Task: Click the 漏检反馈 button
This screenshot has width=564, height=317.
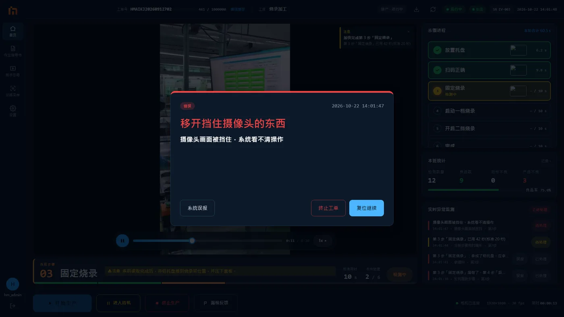Action: pyautogui.click(x=216, y=303)
